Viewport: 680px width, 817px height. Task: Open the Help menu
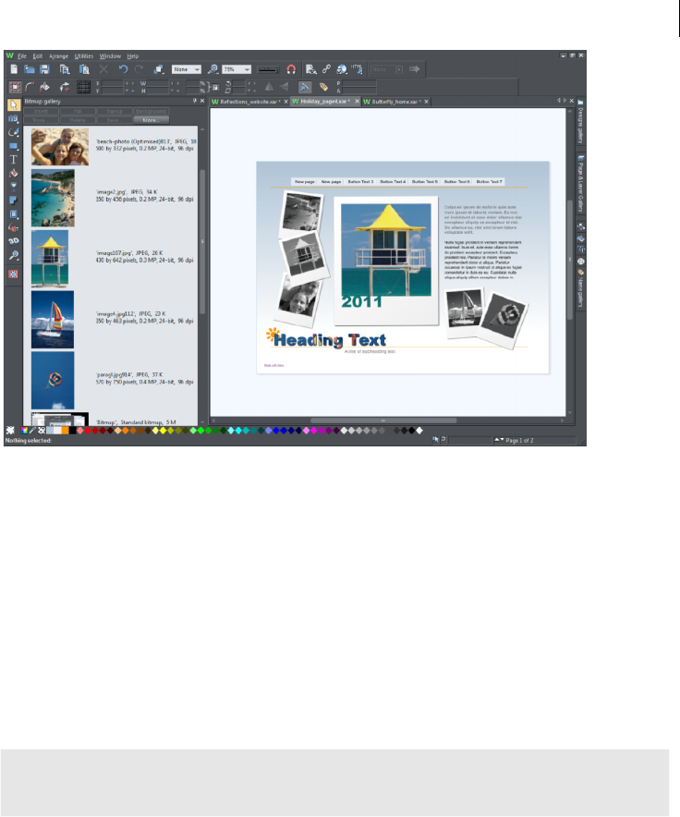click(133, 56)
